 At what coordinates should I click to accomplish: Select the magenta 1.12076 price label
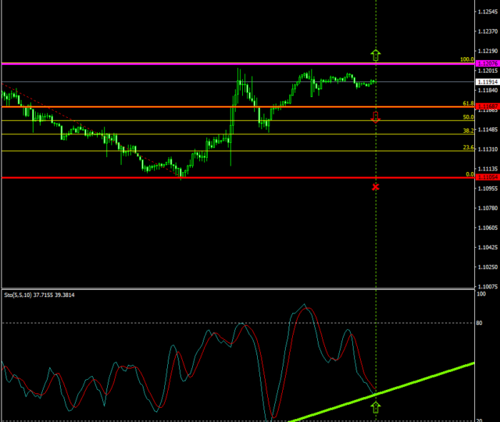coord(487,63)
